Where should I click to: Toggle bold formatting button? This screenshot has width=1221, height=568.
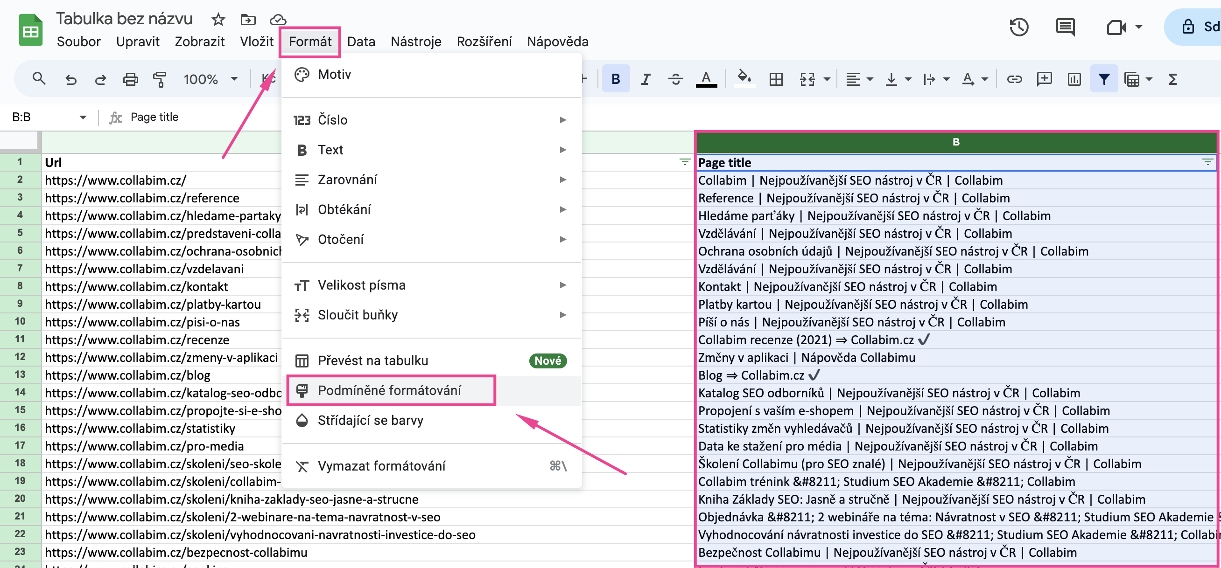pos(616,79)
